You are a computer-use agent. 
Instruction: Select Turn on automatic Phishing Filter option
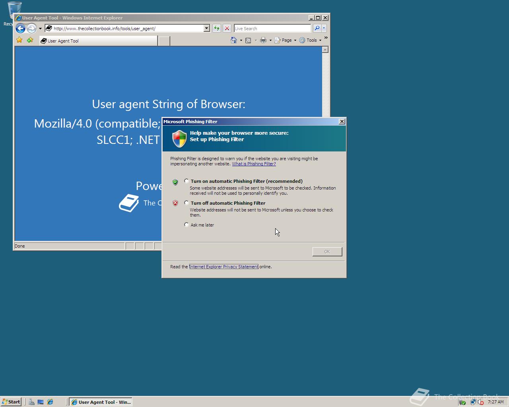point(187,181)
